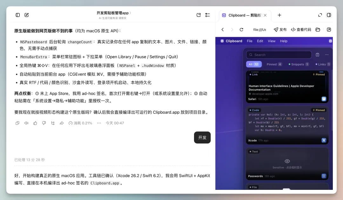Viewport: 343px width, 200px height.
Task: Like the response with thumbs up
Action: [x=35, y=123]
